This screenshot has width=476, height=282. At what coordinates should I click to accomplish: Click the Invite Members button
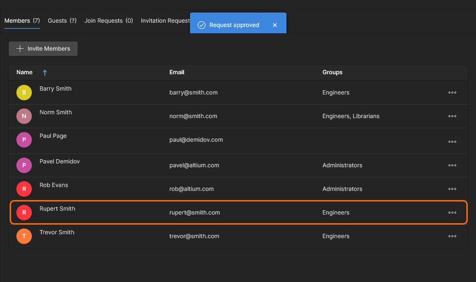(x=43, y=49)
